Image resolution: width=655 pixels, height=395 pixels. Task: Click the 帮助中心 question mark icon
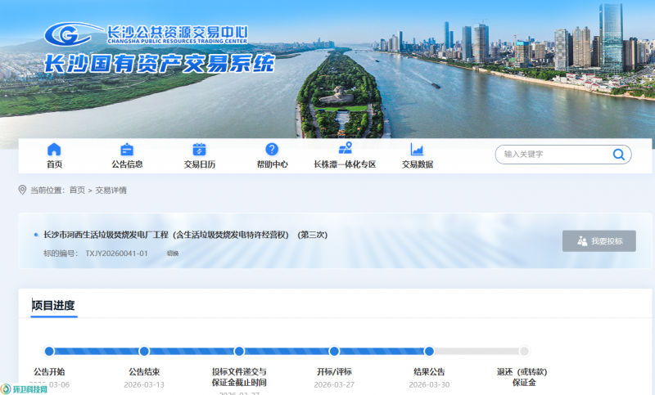272,150
